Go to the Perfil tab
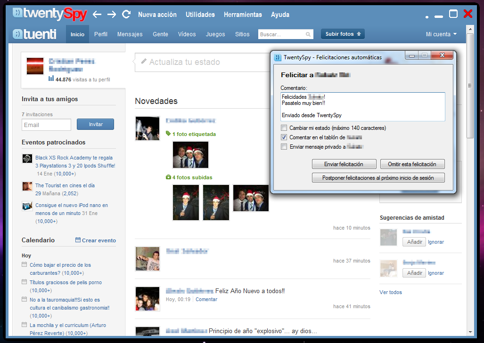This screenshot has width=484, height=343. click(x=101, y=34)
